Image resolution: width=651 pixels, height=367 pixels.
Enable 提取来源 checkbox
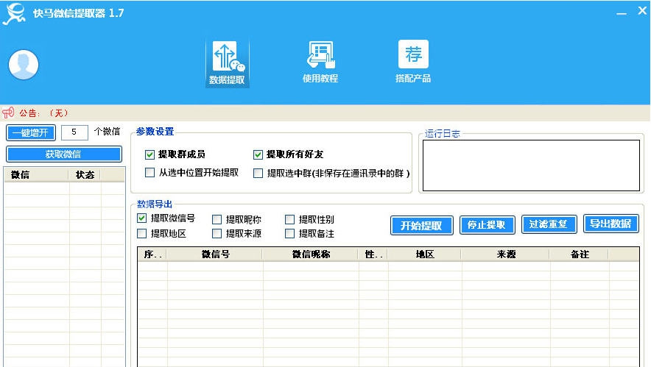click(x=217, y=233)
